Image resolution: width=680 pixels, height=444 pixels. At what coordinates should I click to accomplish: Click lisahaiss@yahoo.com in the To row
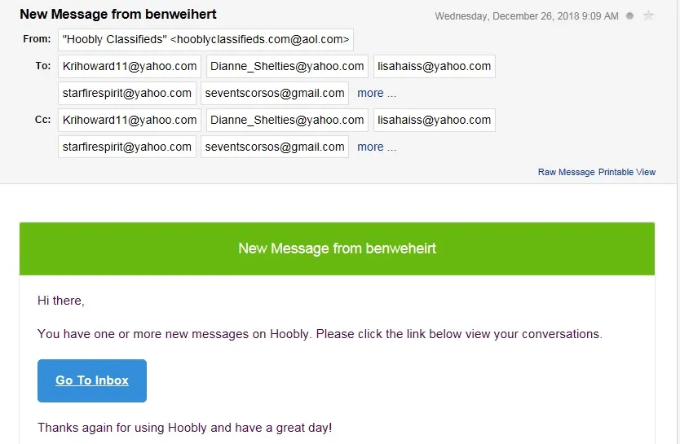click(x=435, y=67)
